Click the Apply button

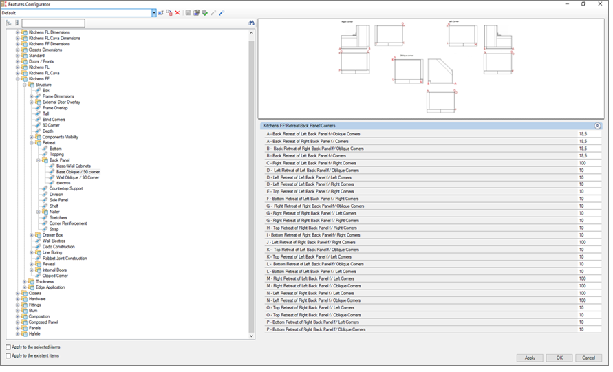[x=530, y=358]
